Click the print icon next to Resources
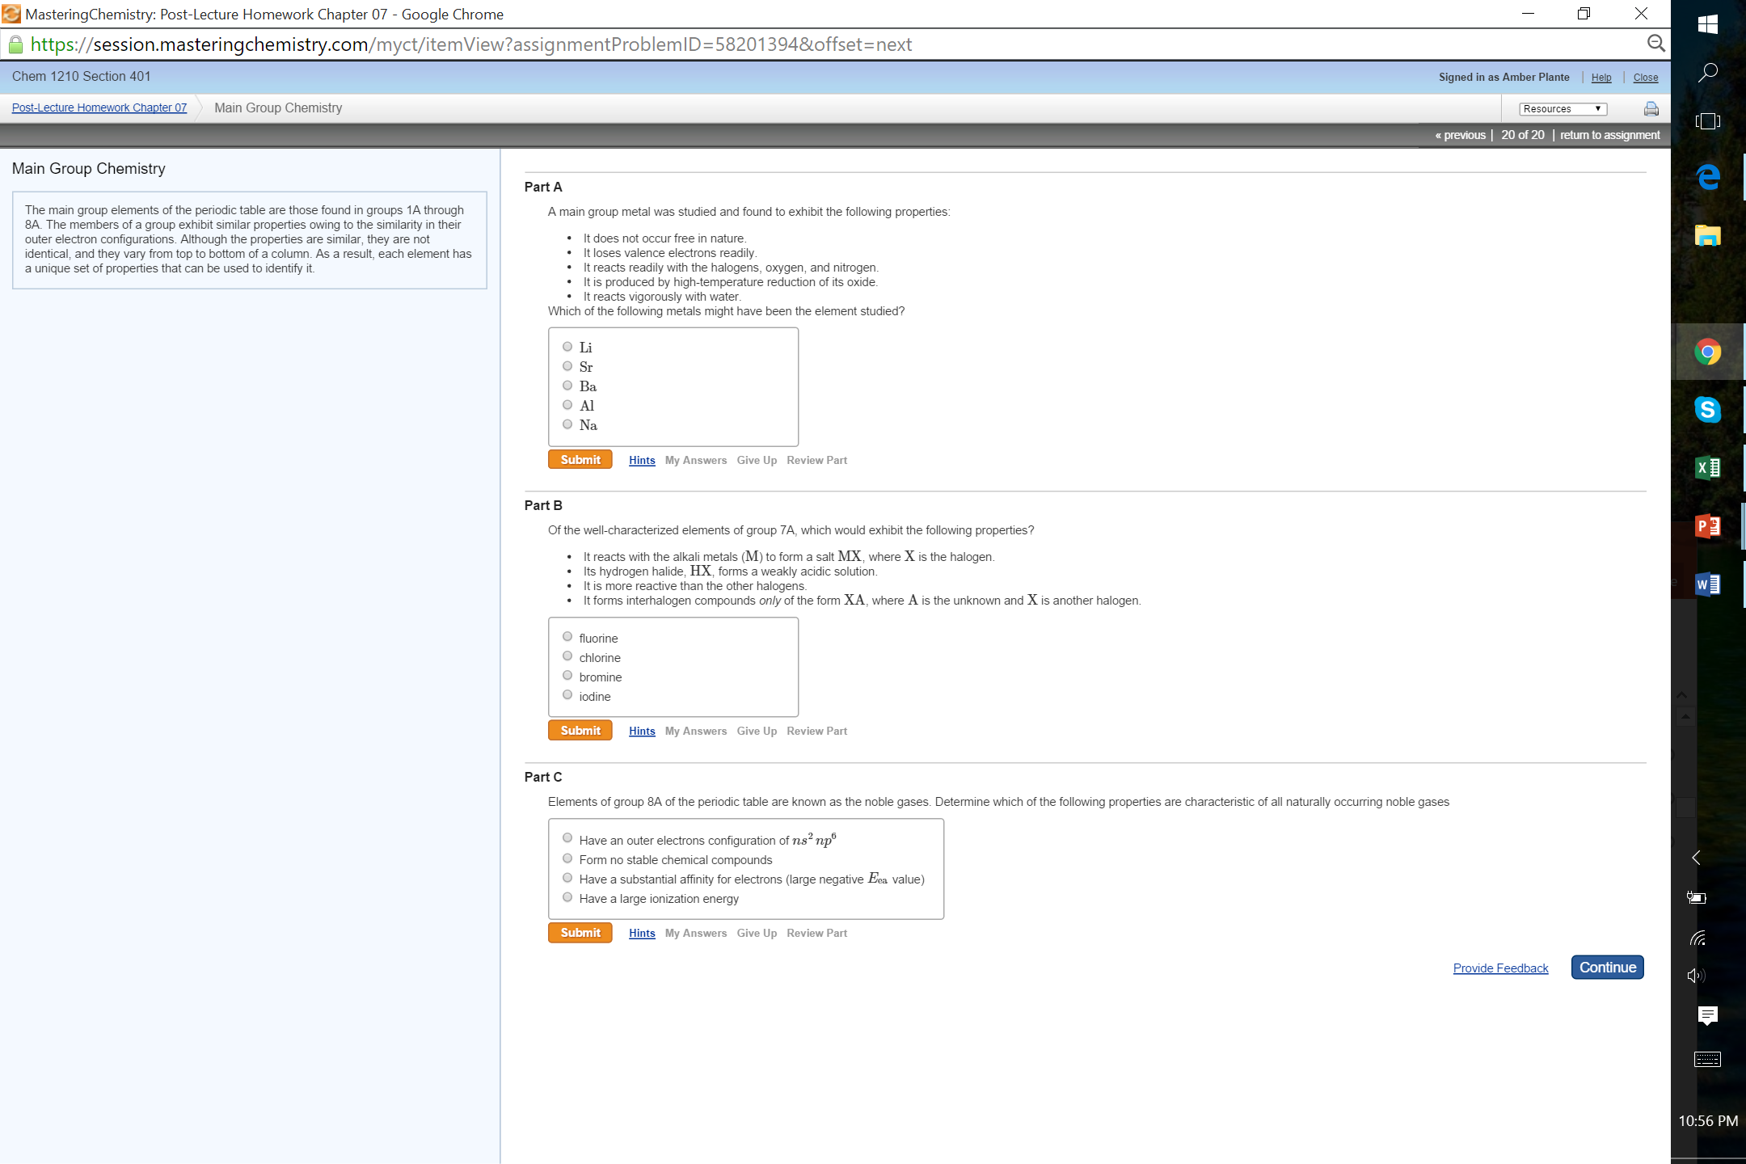 tap(1651, 108)
